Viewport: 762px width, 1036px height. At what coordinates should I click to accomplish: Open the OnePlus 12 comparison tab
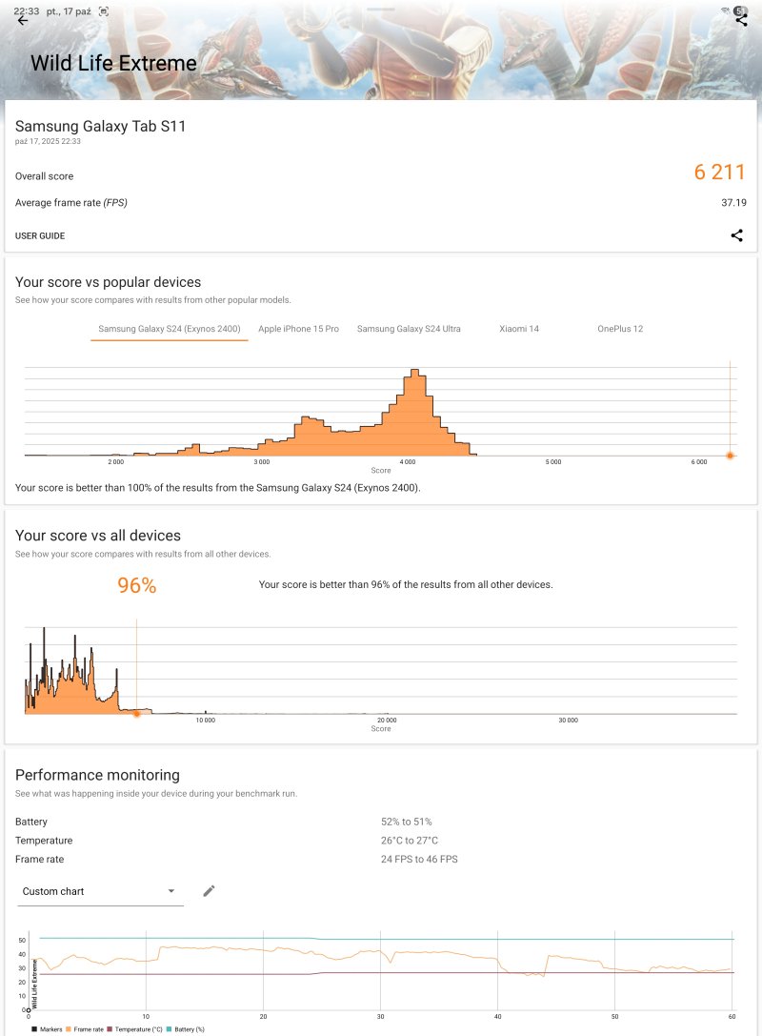pyautogui.click(x=620, y=329)
